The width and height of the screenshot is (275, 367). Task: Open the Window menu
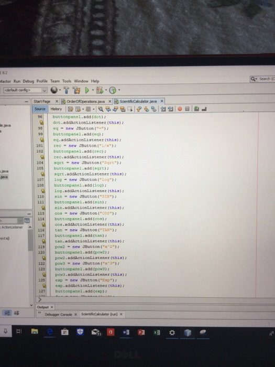81,81
